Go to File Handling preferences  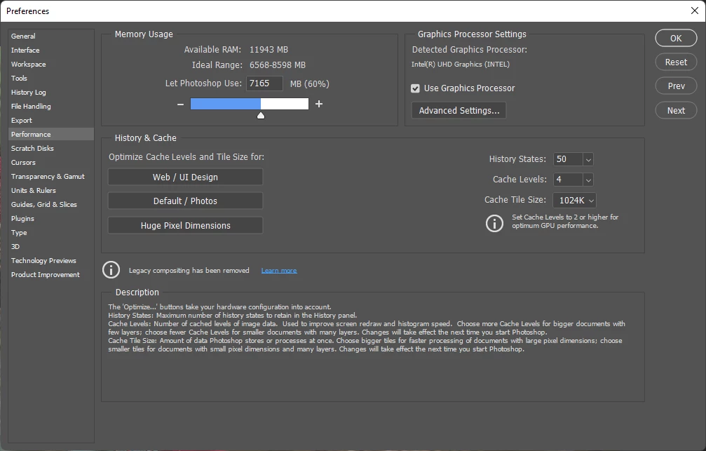coord(50,106)
